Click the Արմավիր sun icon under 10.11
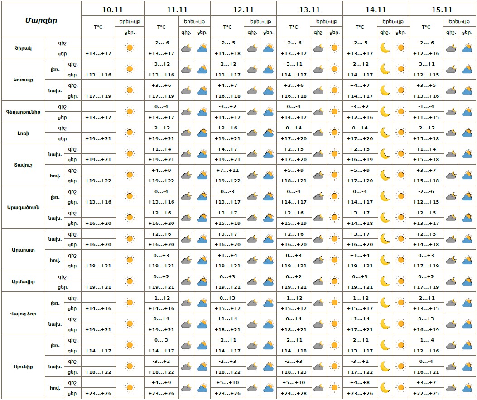Screen dimensions: 477x400 [130, 281]
